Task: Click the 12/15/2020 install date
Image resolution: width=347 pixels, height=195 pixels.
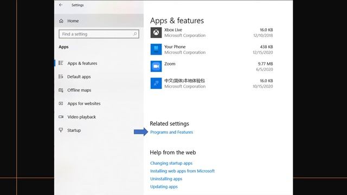Action: point(263,53)
